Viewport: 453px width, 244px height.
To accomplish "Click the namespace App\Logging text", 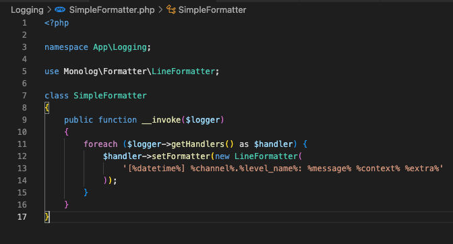I will point(98,47).
